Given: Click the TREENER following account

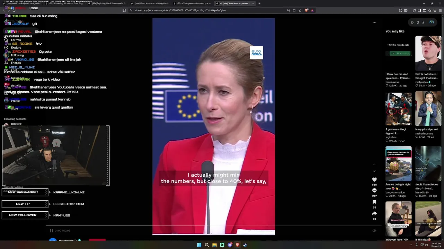Looking at the screenshot, I should click(x=13, y=124).
